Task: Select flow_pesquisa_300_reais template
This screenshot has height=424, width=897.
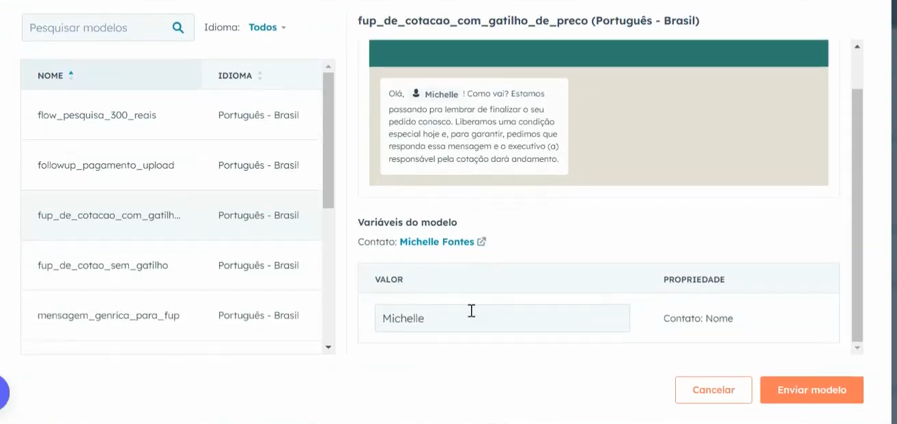Action: tap(97, 115)
